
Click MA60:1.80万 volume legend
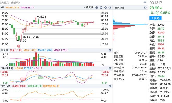coord(60,50)
